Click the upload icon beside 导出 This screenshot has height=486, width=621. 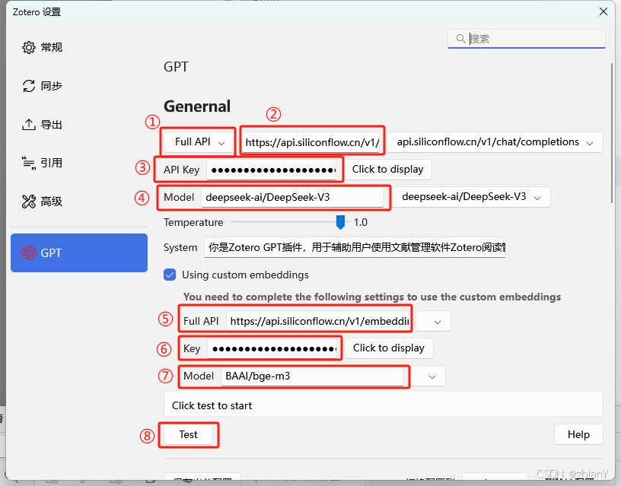[28, 125]
